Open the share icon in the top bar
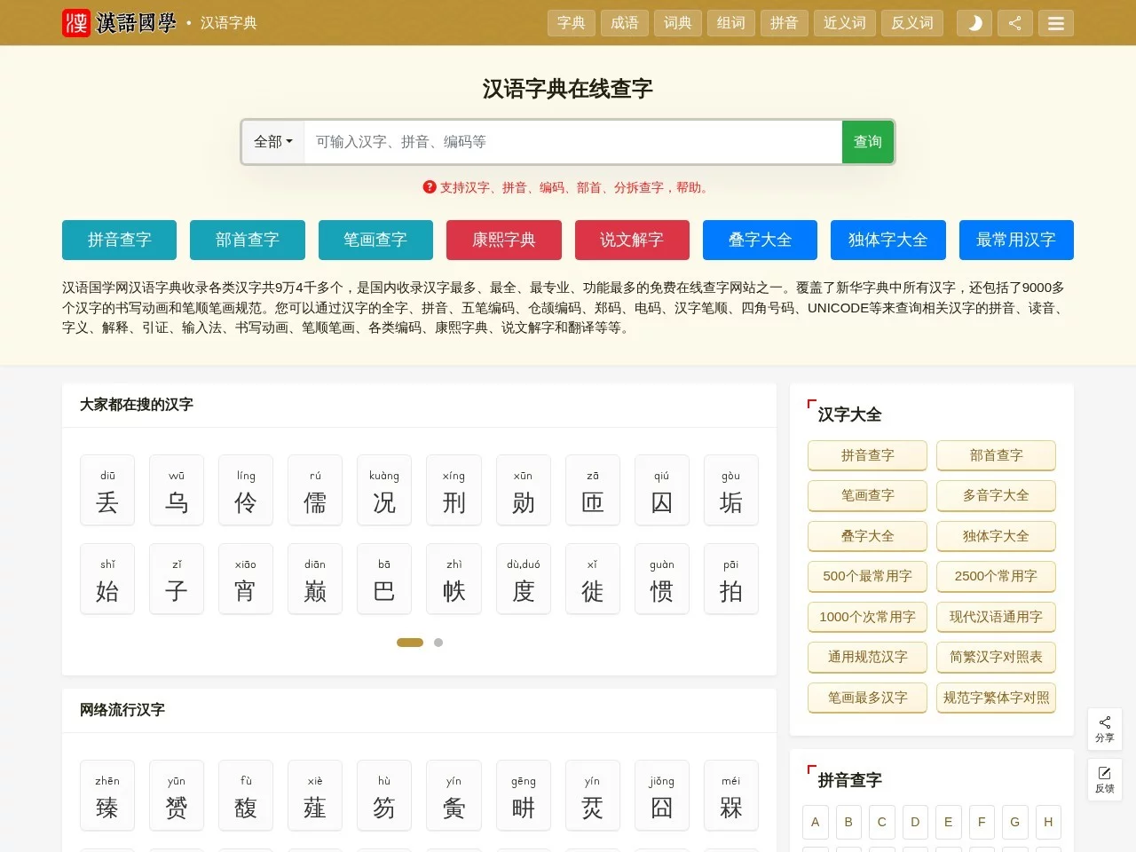Viewport: 1136px width, 852px height. tap(1014, 23)
